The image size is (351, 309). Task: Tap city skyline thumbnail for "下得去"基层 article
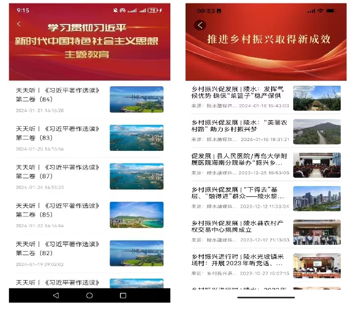click(x=316, y=198)
